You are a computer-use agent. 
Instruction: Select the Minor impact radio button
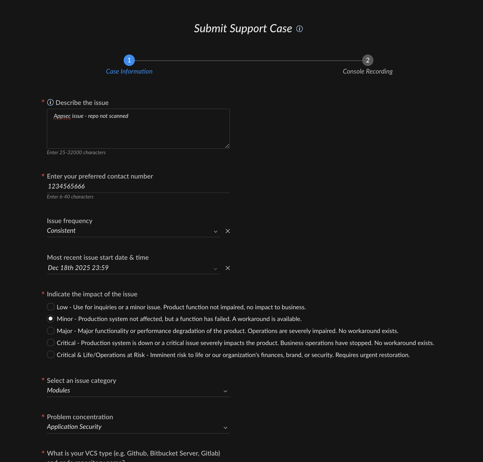51,319
